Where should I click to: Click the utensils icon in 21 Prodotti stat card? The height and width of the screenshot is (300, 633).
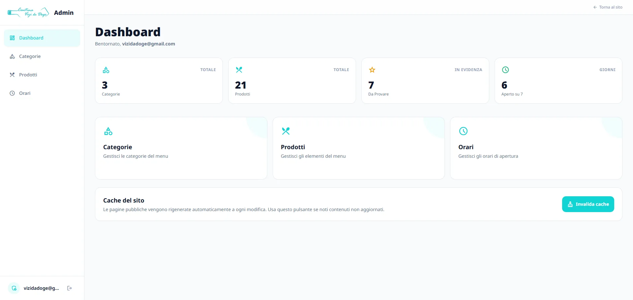click(239, 70)
